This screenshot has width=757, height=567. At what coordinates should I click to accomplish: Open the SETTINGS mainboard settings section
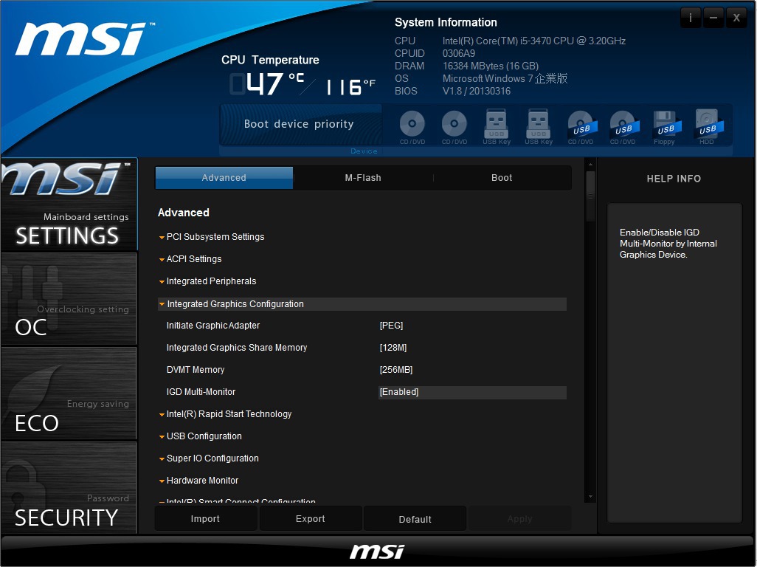(69, 205)
